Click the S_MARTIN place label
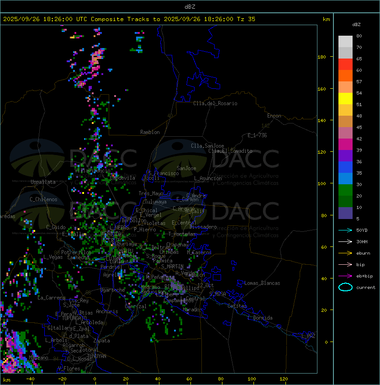 (x=172, y=267)
